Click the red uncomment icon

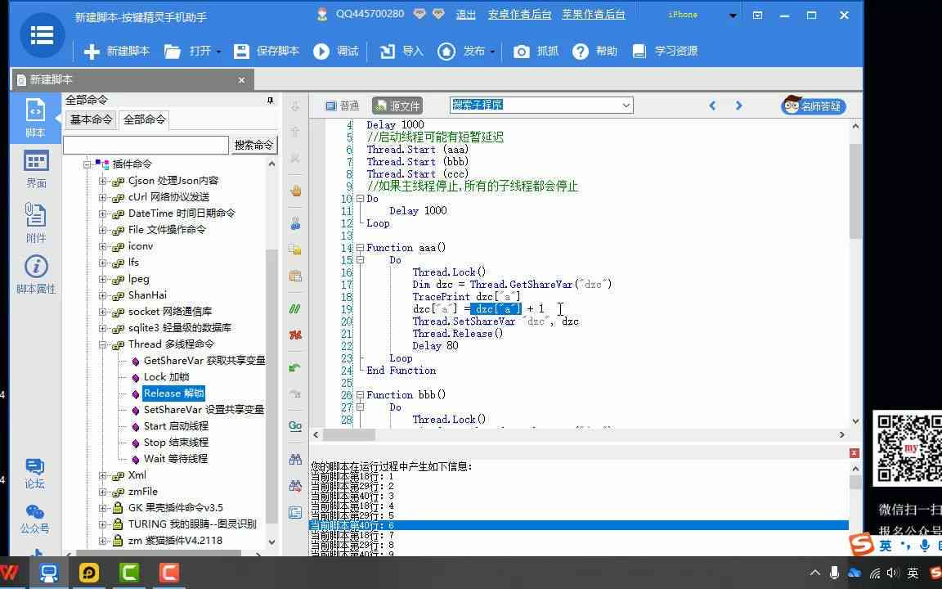tap(295, 335)
